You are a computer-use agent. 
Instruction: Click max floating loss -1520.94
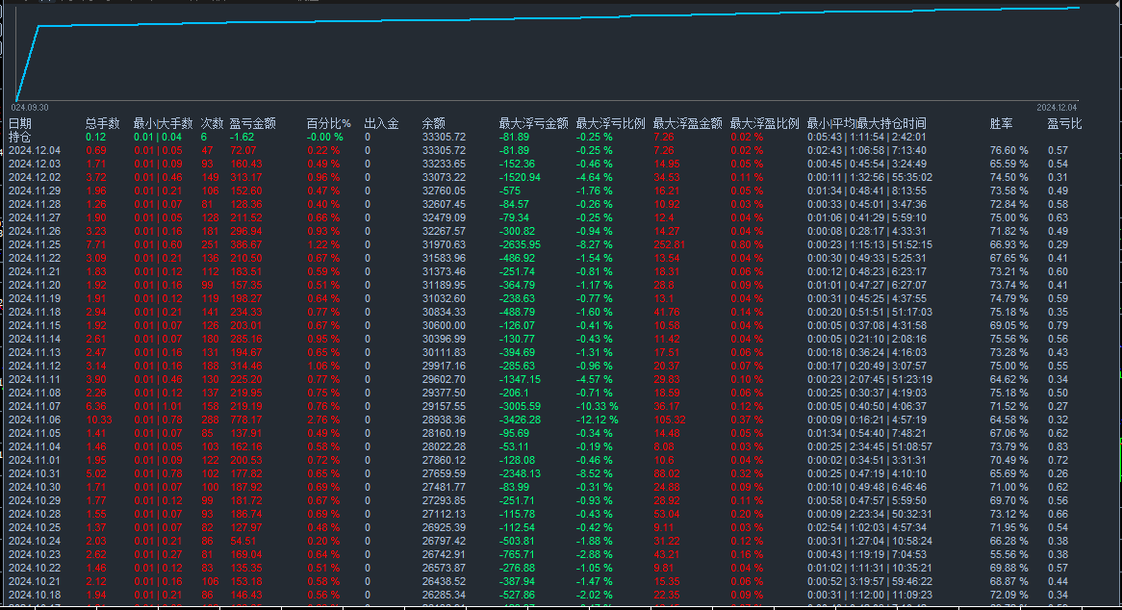click(520, 177)
